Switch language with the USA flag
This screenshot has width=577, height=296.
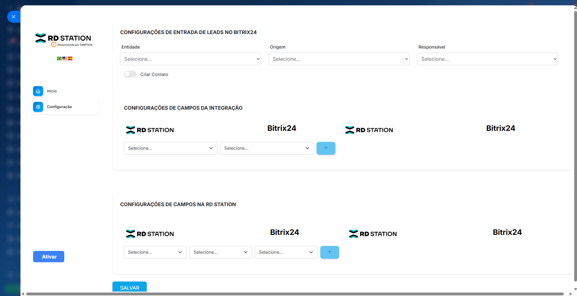pyautogui.click(x=65, y=58)
